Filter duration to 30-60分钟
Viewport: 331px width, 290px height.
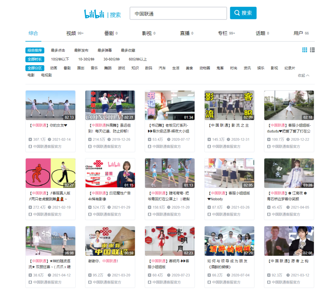(x=112, y=59)
